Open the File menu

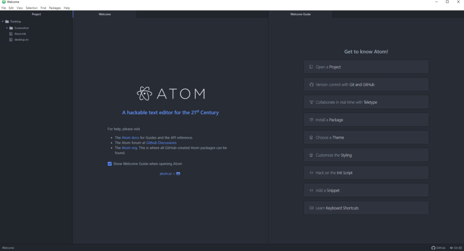4,8
